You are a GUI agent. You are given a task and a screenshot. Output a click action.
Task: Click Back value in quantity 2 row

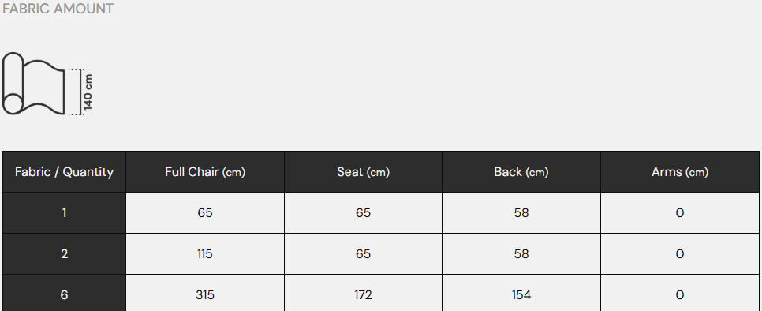point(521,253)
